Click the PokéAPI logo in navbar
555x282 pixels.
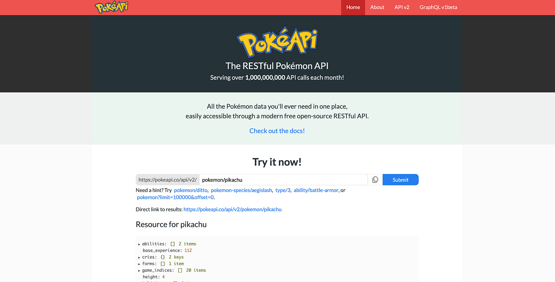coord(112,7)
